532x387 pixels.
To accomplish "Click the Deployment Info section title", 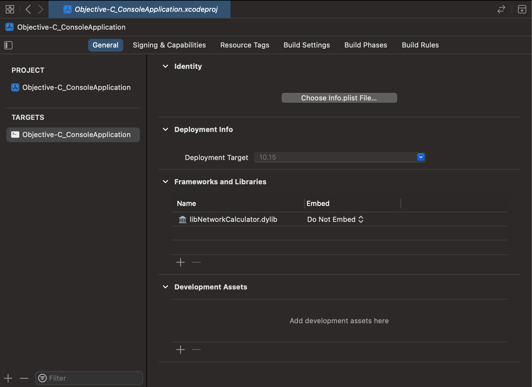I will [x=203, y=129].
